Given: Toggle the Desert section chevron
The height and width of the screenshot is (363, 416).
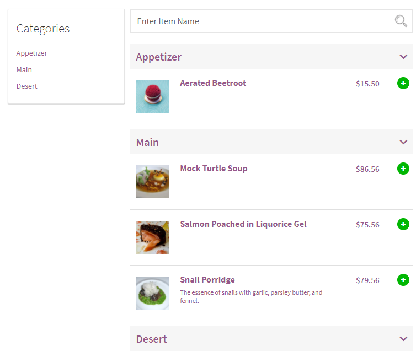Looking at the screenshot, I should click(x=403, y=339).
